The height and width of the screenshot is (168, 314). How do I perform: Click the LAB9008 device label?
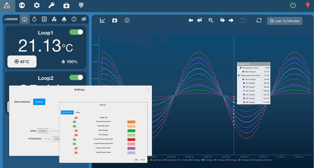[x=11, y=19]
